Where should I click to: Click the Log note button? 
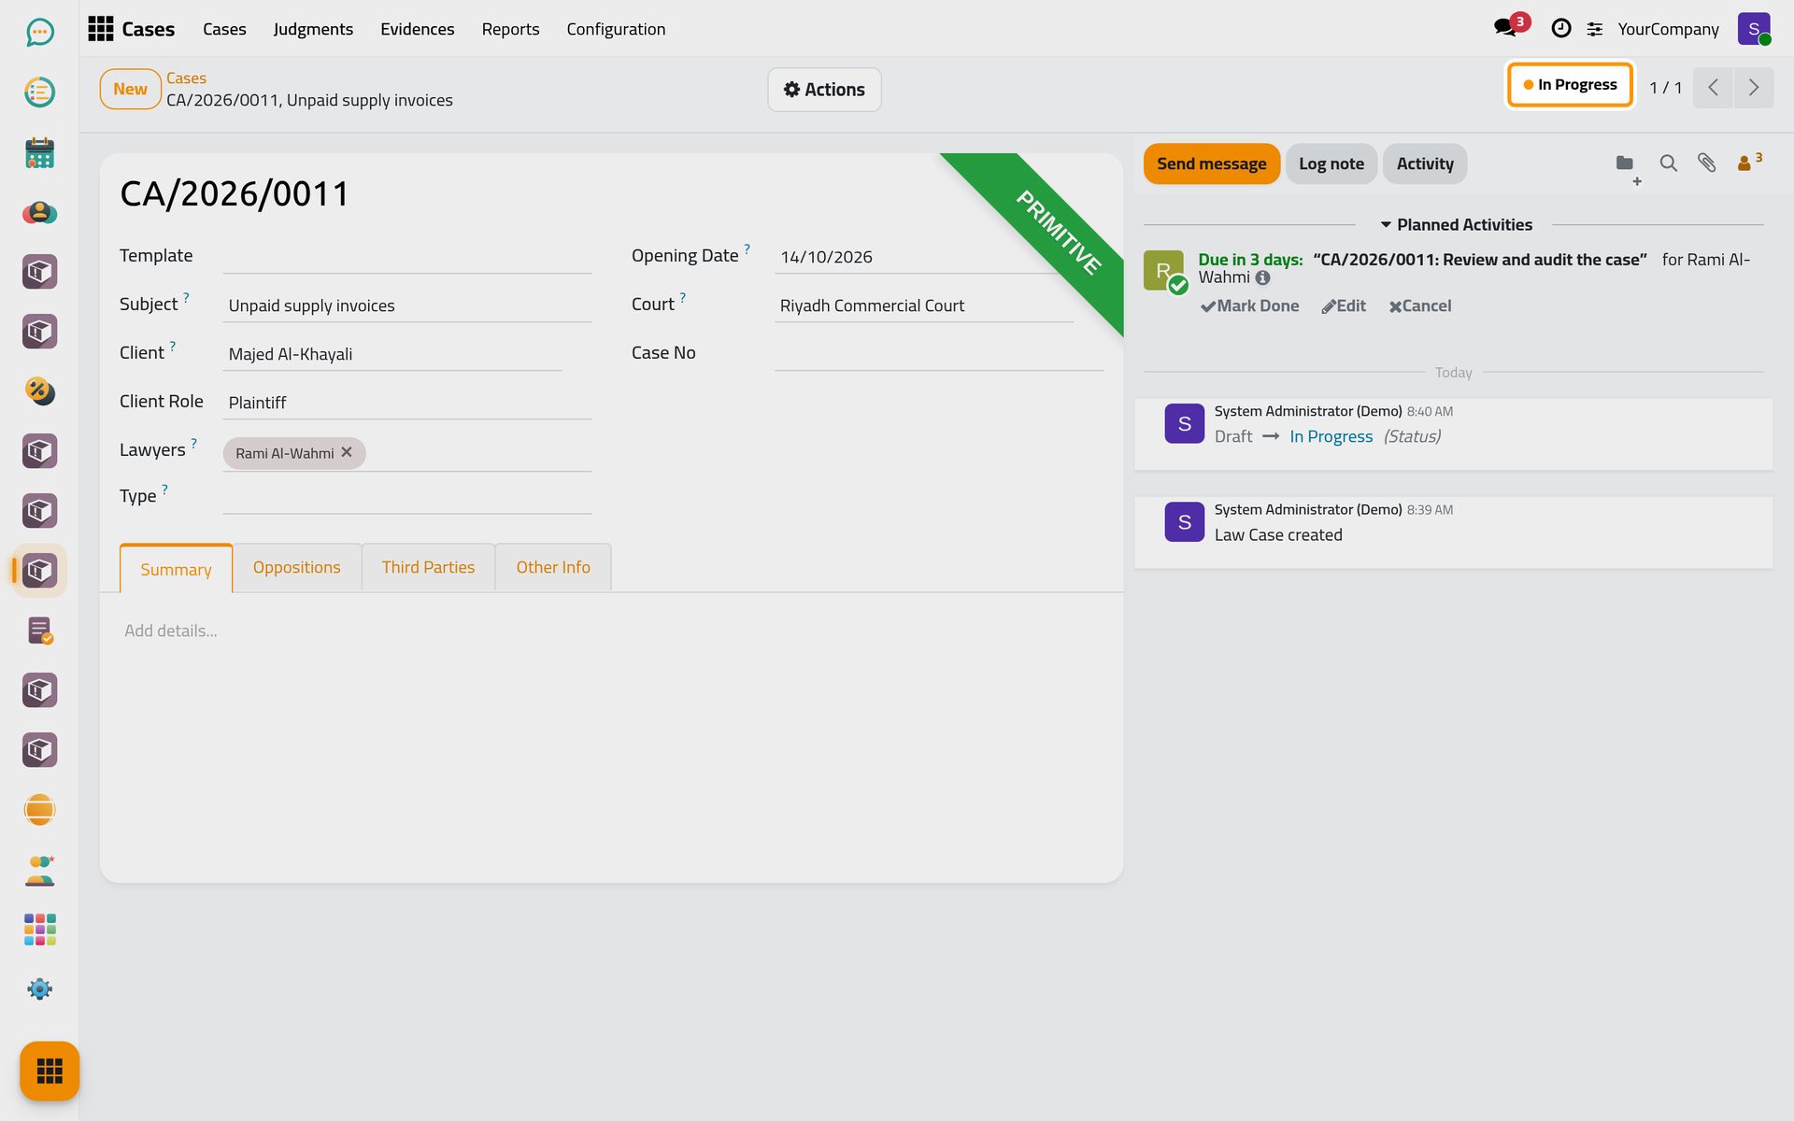1331,163
